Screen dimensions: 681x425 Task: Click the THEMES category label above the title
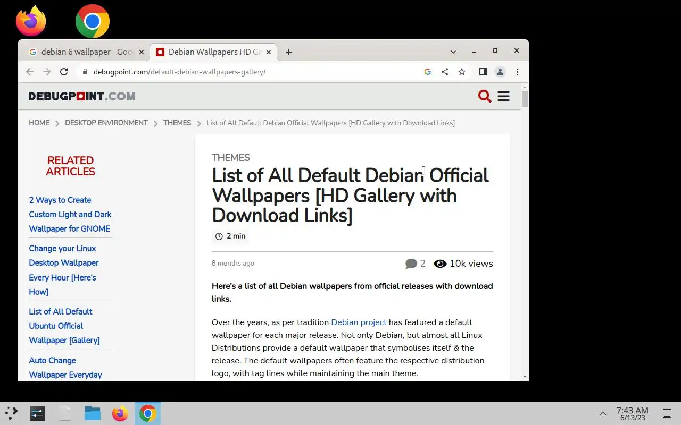tap(231, 158)
